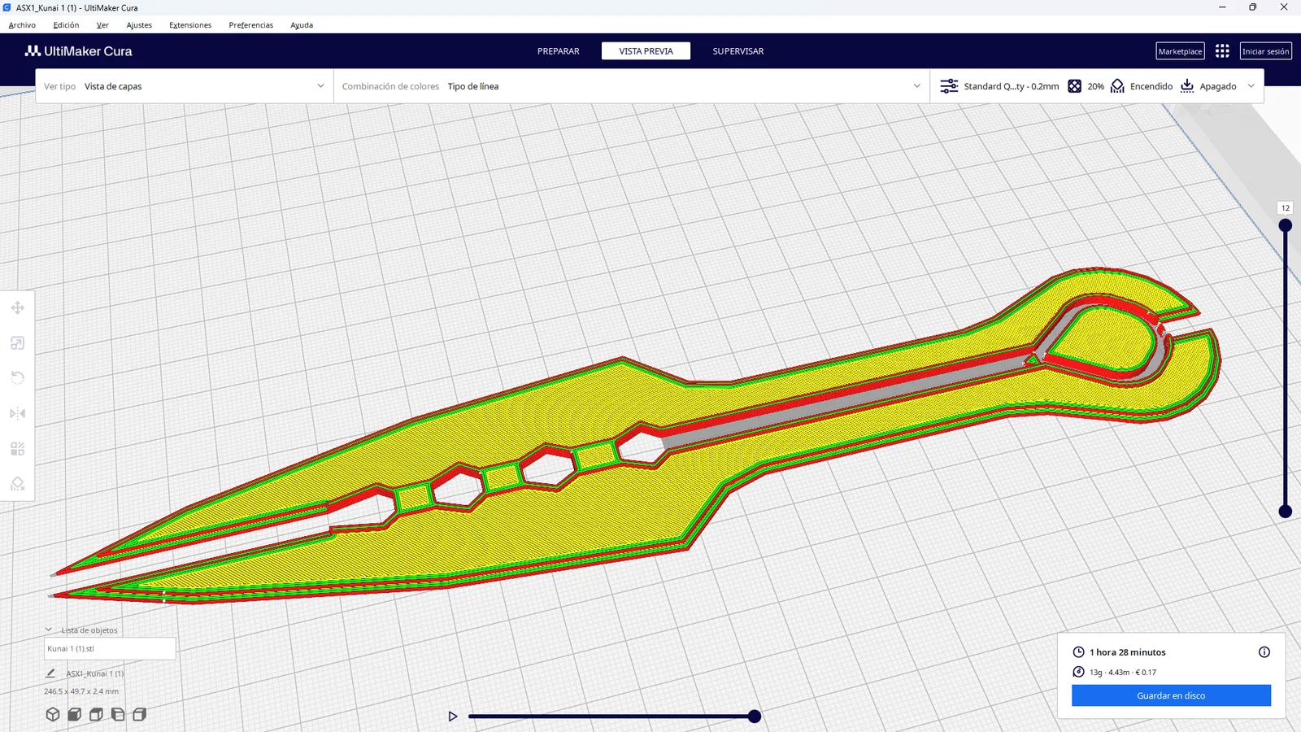
Task: Switch to the PREPARAR stage
Action: 559,51
